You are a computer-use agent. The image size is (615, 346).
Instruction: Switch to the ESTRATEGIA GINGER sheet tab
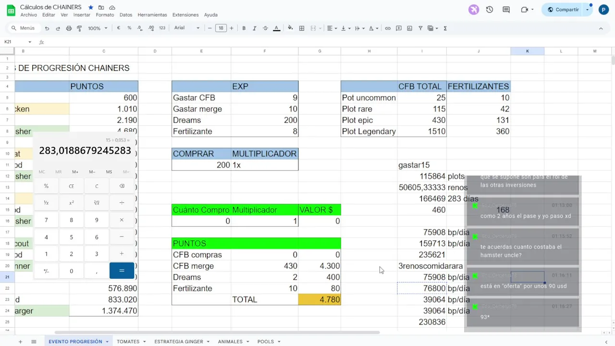pyautogui.click(x=181, y=342)
